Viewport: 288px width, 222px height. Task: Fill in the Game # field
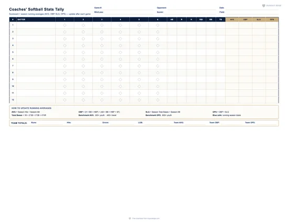tap(128, 8)
